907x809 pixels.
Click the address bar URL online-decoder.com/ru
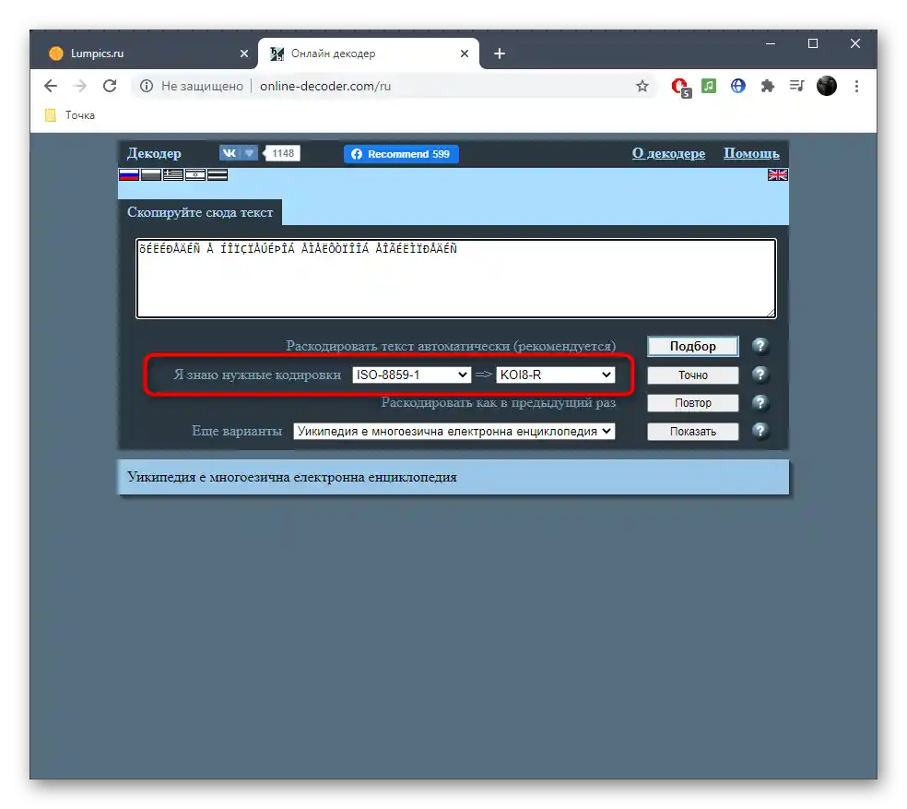(325, 87)
